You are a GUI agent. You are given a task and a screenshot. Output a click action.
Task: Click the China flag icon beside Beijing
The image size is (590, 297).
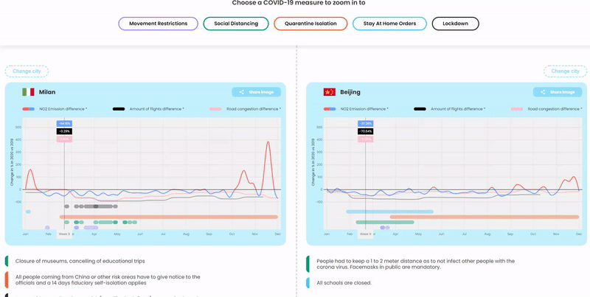click(329, 92)
